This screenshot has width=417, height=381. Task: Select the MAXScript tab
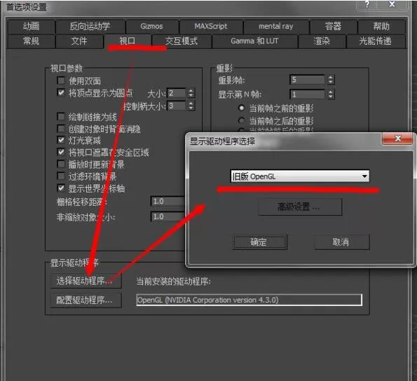211,27
